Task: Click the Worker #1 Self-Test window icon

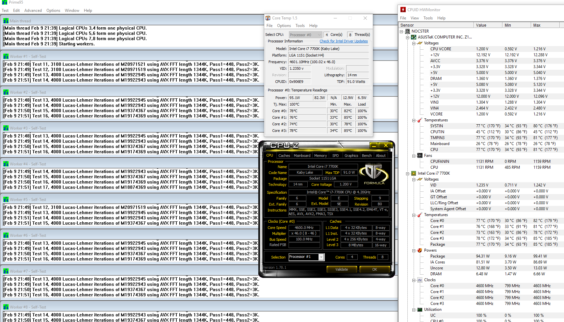Action: [6, 56]
